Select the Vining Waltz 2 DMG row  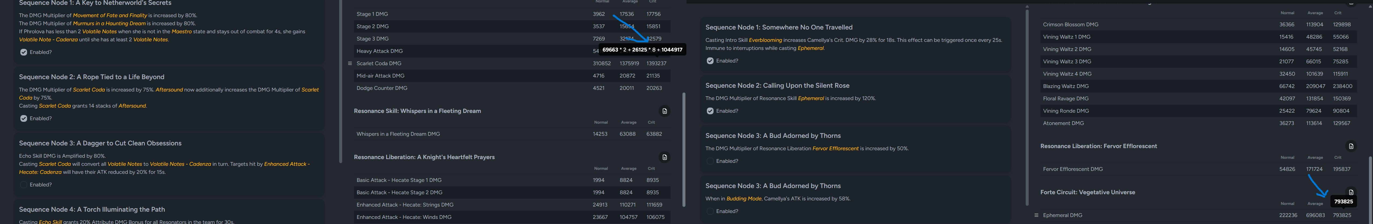1199,49
